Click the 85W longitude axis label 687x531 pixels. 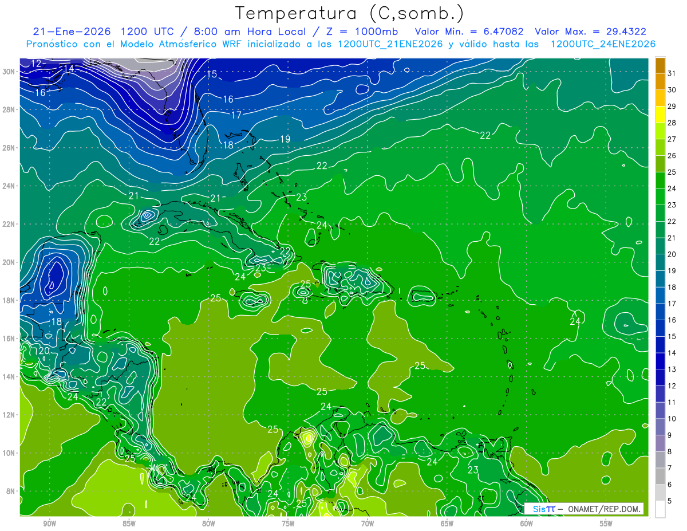(129, 524)
